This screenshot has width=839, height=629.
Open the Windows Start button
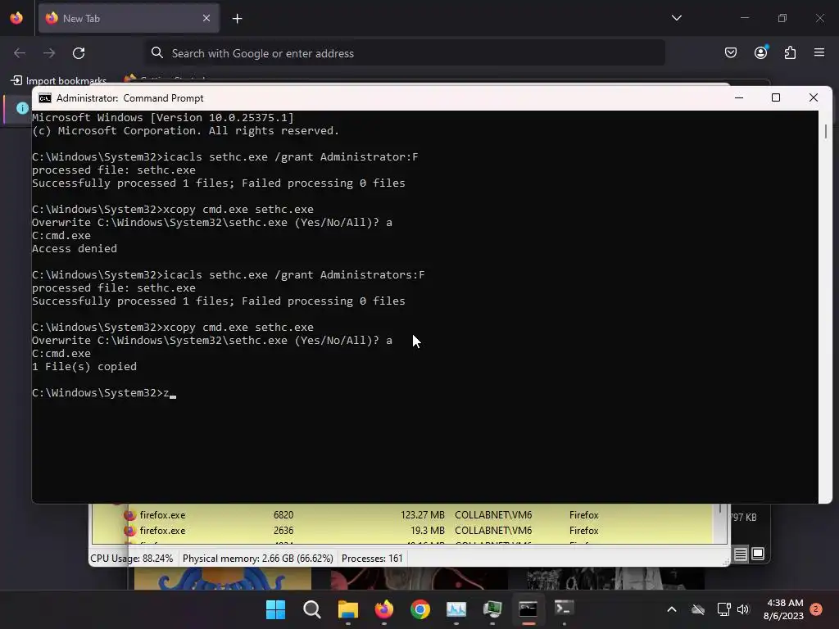pos(275,609)
